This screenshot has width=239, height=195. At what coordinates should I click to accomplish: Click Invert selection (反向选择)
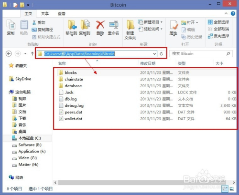pos(218,36)
